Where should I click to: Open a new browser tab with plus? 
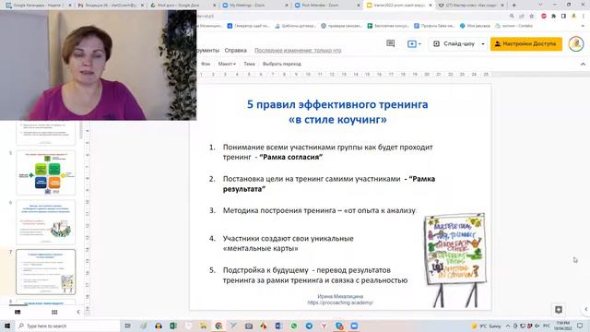(514, 6)
